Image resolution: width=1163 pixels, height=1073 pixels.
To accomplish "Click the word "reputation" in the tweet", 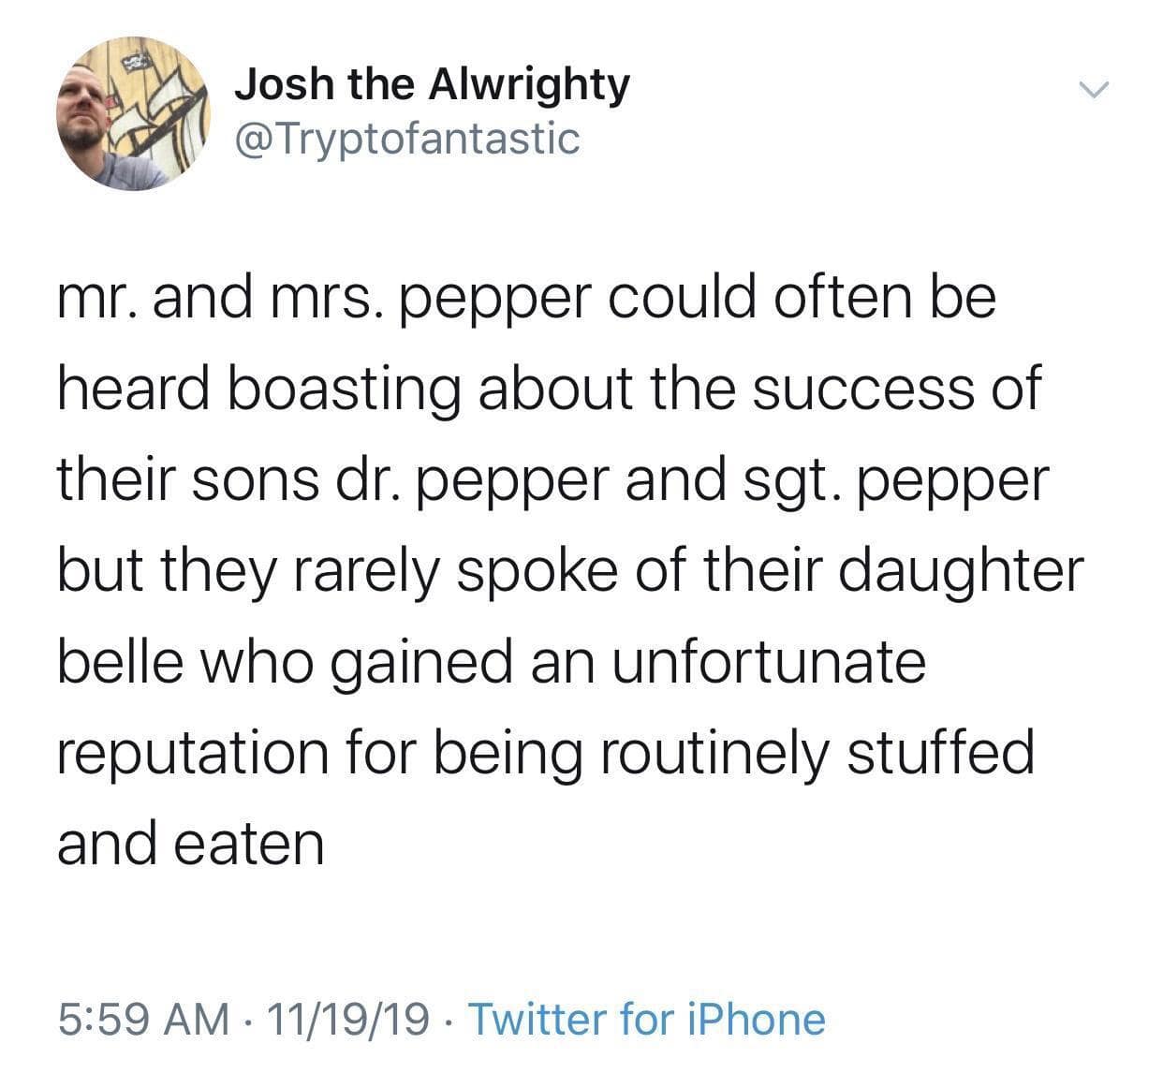I will (x=193, y=752).
